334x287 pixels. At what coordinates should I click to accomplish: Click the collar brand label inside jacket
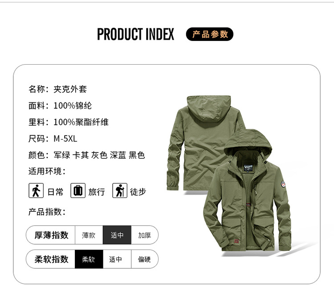click(x=248, y=168)
